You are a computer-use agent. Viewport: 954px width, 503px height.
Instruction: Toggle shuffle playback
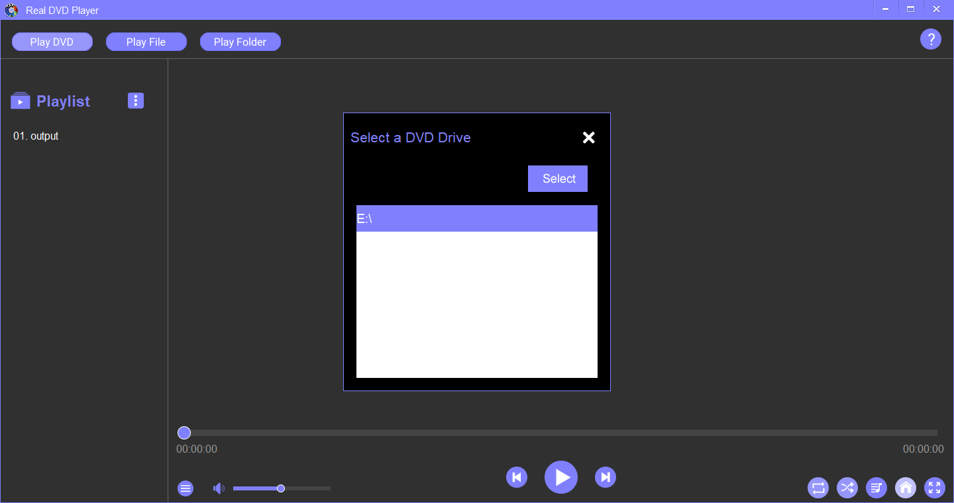tap(847, 488)
